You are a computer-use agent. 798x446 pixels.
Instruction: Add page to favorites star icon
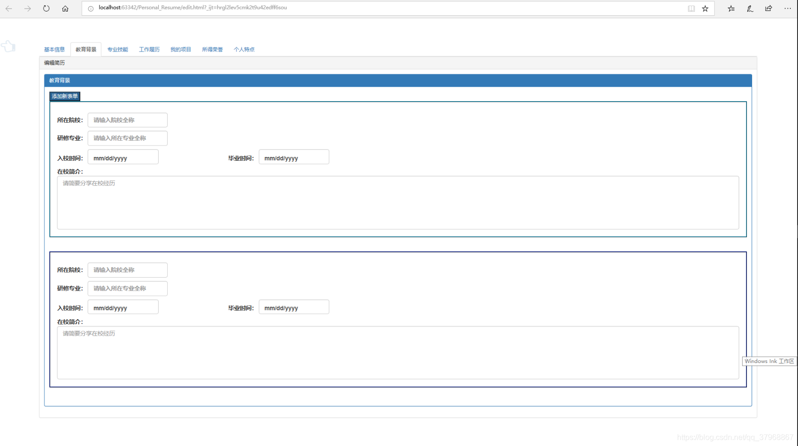705,9
